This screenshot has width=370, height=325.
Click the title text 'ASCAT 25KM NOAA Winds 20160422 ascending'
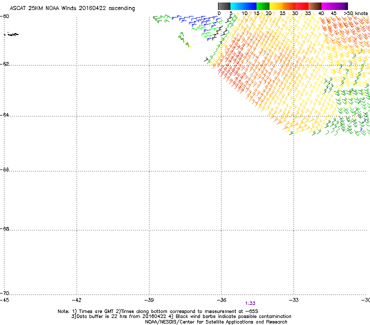point(72,8)
